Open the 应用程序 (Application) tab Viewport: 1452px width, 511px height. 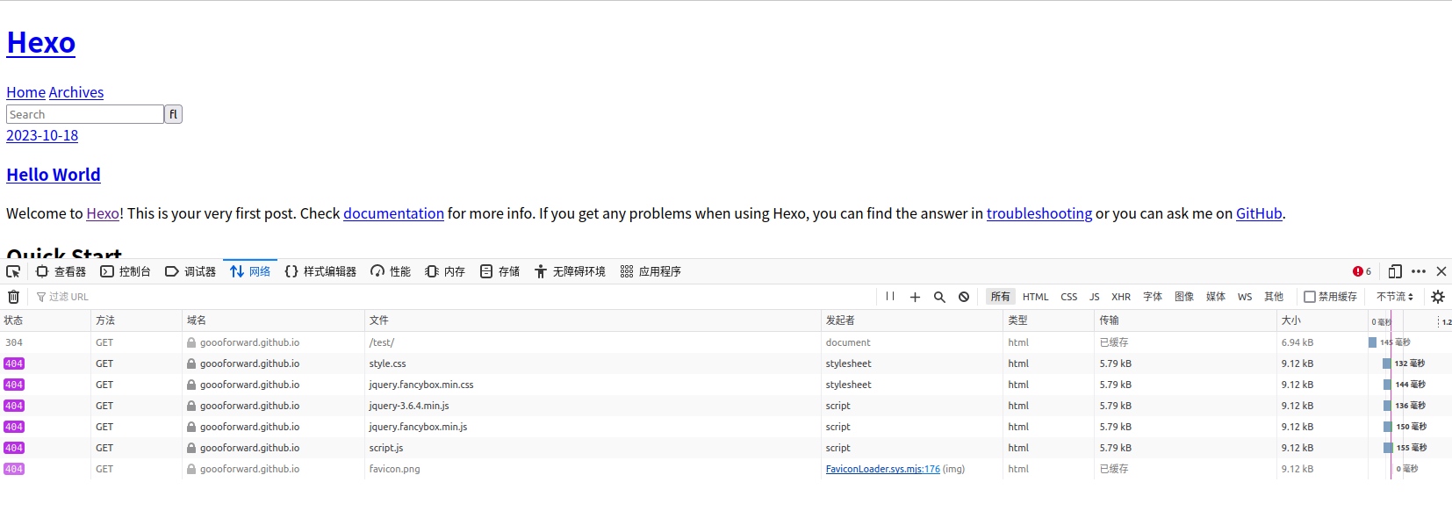coord(651,271)
